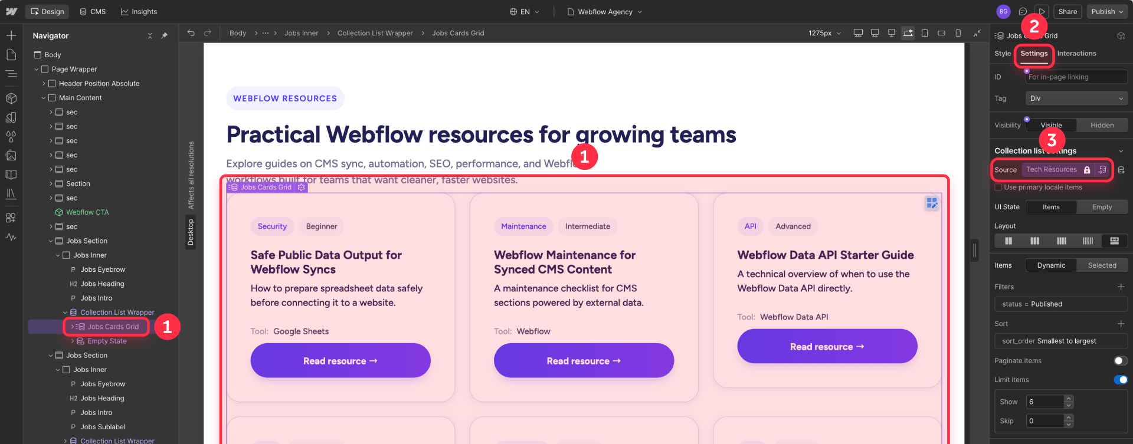Open the Publish dropdown

(1107, 12)
